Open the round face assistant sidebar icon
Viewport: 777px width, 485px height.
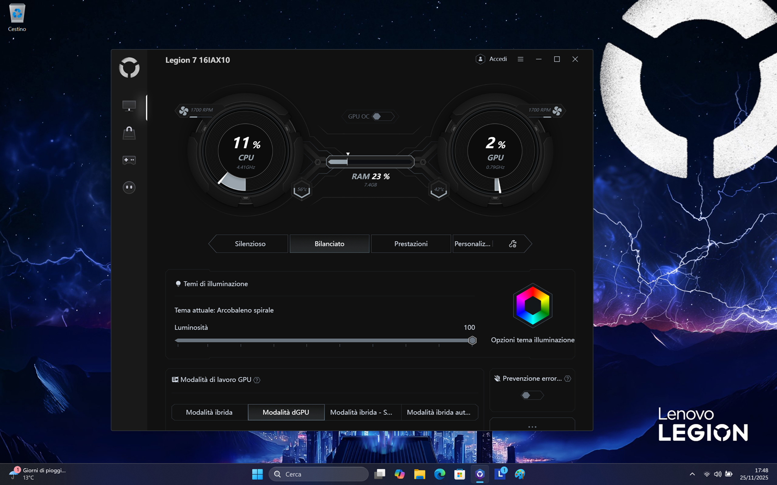[x=129, y=187]
